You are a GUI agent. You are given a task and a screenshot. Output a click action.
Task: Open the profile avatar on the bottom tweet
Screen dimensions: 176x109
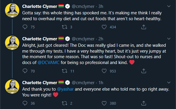point(12,86)
